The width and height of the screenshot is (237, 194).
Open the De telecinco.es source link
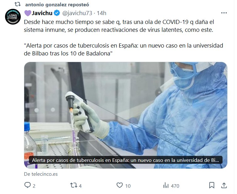pos(41,174)
